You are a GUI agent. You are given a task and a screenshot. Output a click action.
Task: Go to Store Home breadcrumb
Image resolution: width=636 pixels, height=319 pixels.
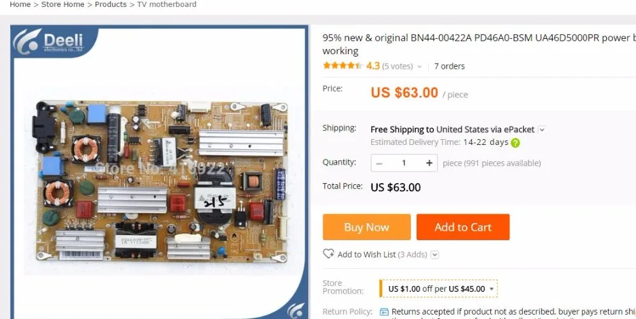pyautogui.click(x=63, y=4)
